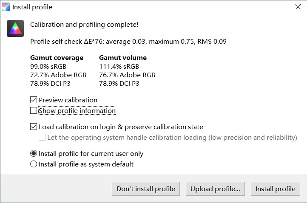Click the Install profile button

point(275,189)
